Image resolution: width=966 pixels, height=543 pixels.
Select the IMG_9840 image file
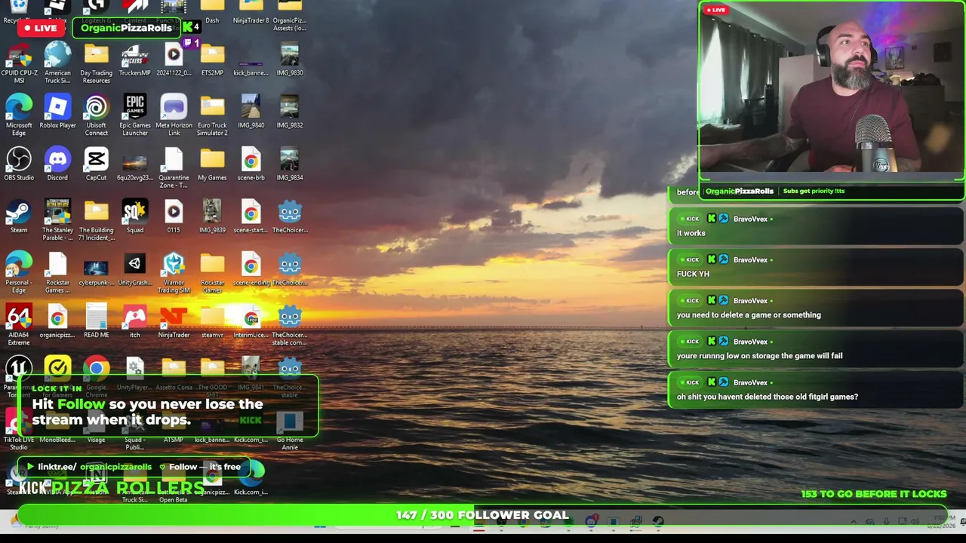tap(251, 112)
